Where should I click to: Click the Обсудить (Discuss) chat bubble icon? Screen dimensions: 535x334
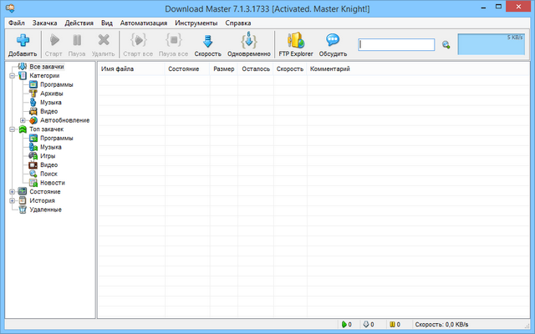(333, 40)
